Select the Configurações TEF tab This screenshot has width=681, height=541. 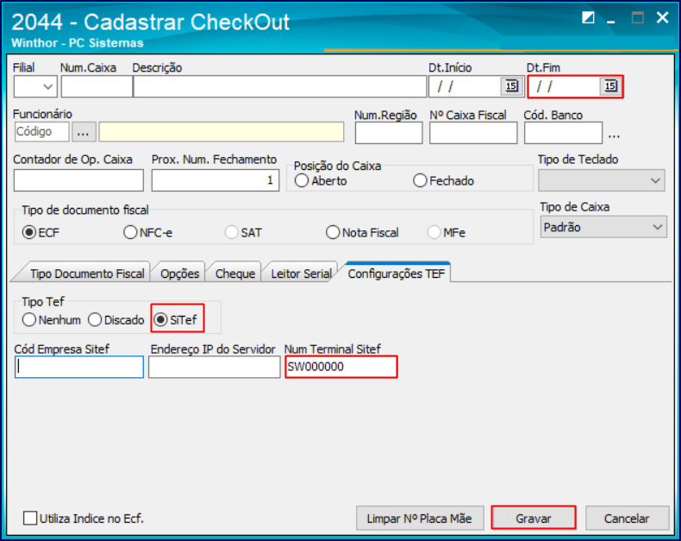(x=396, y=274)
